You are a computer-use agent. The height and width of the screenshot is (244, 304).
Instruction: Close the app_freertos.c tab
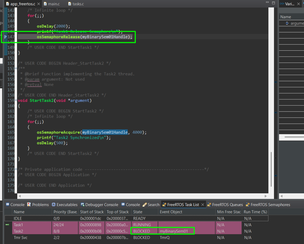coord(39,4)
